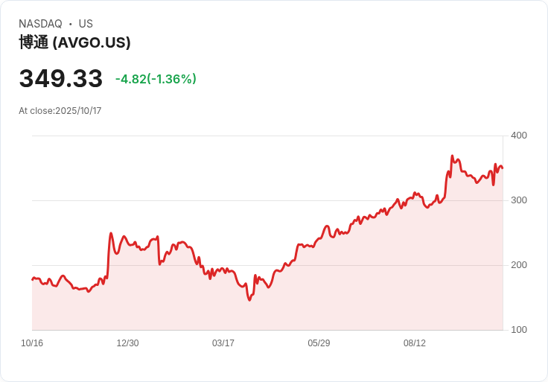Click the chart's lowest trough in April
Screen dimensions: 548x382
coord(249,300)
